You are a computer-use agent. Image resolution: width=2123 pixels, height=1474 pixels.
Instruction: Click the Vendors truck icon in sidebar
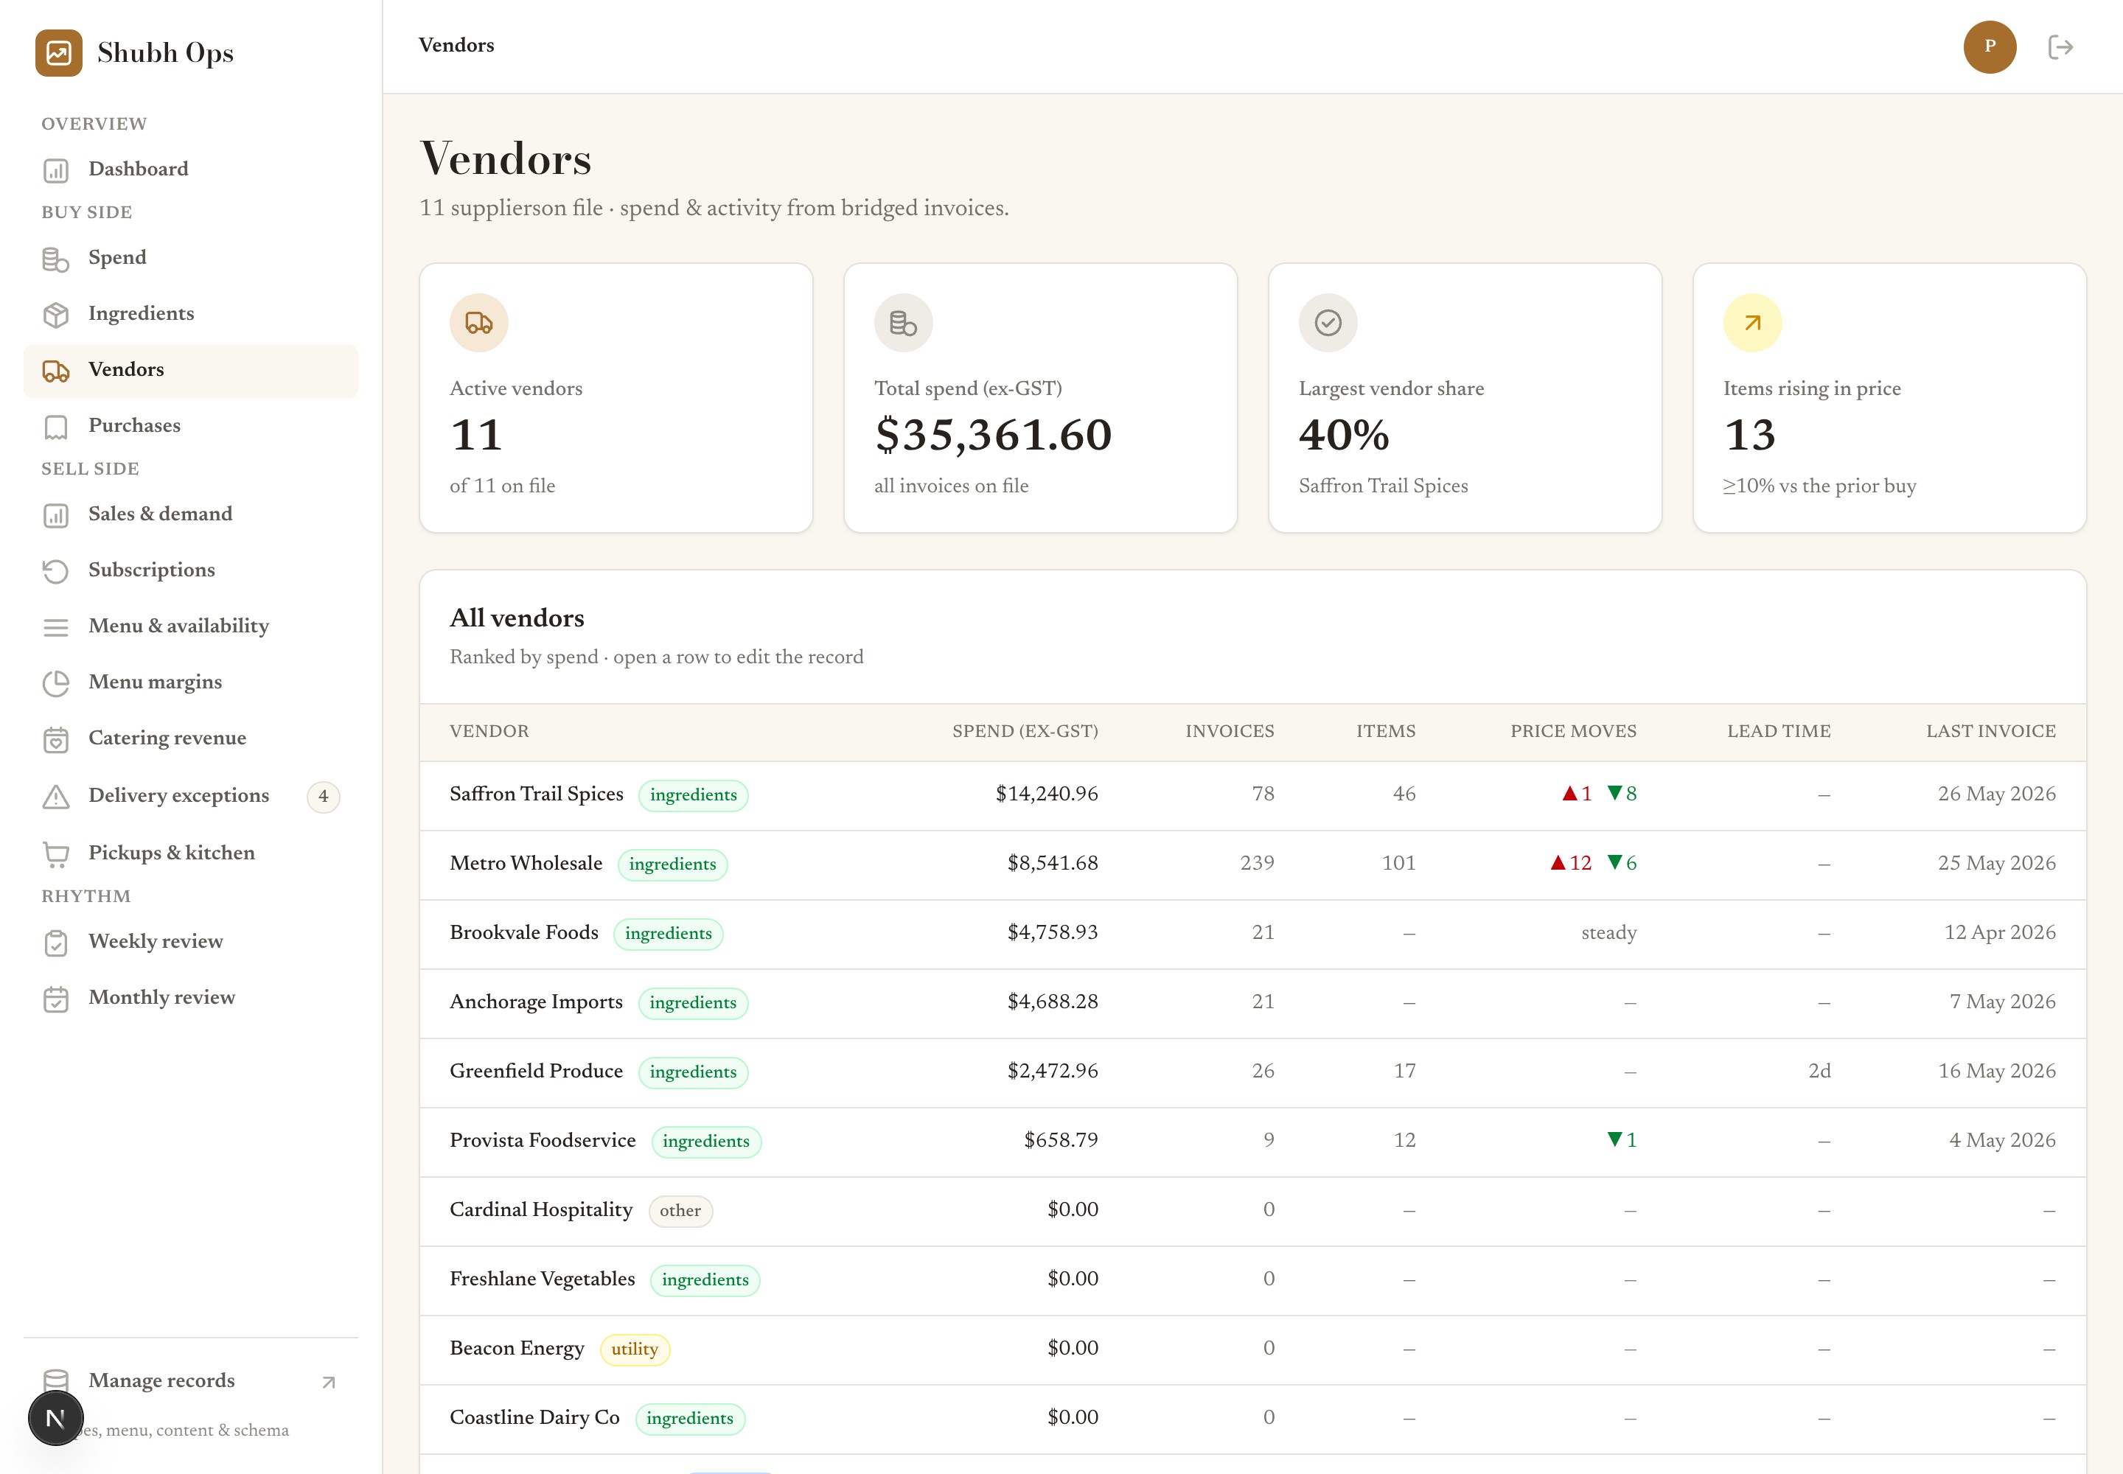[x=56, y=371]
